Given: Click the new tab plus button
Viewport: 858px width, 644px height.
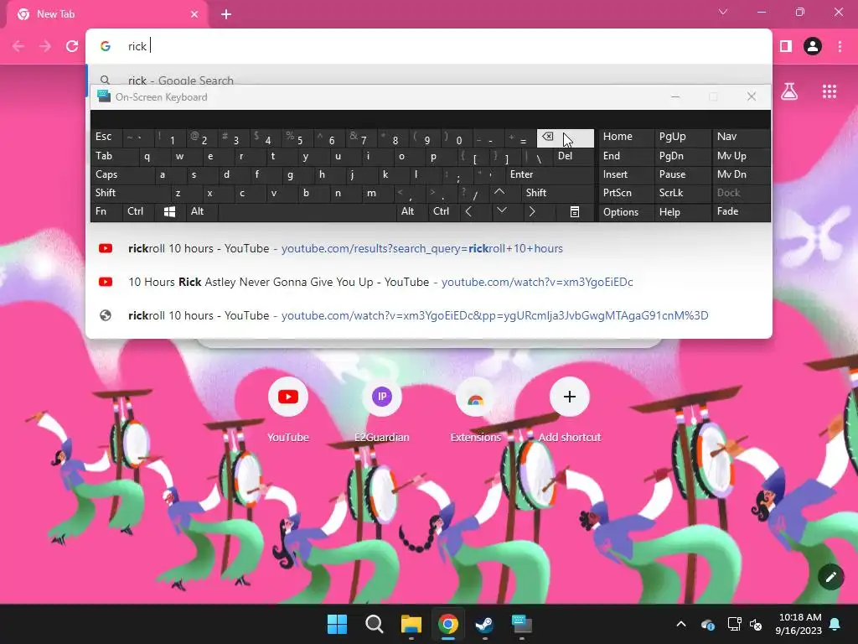Looking at the screenshot, I should click(x=226, y=14).
